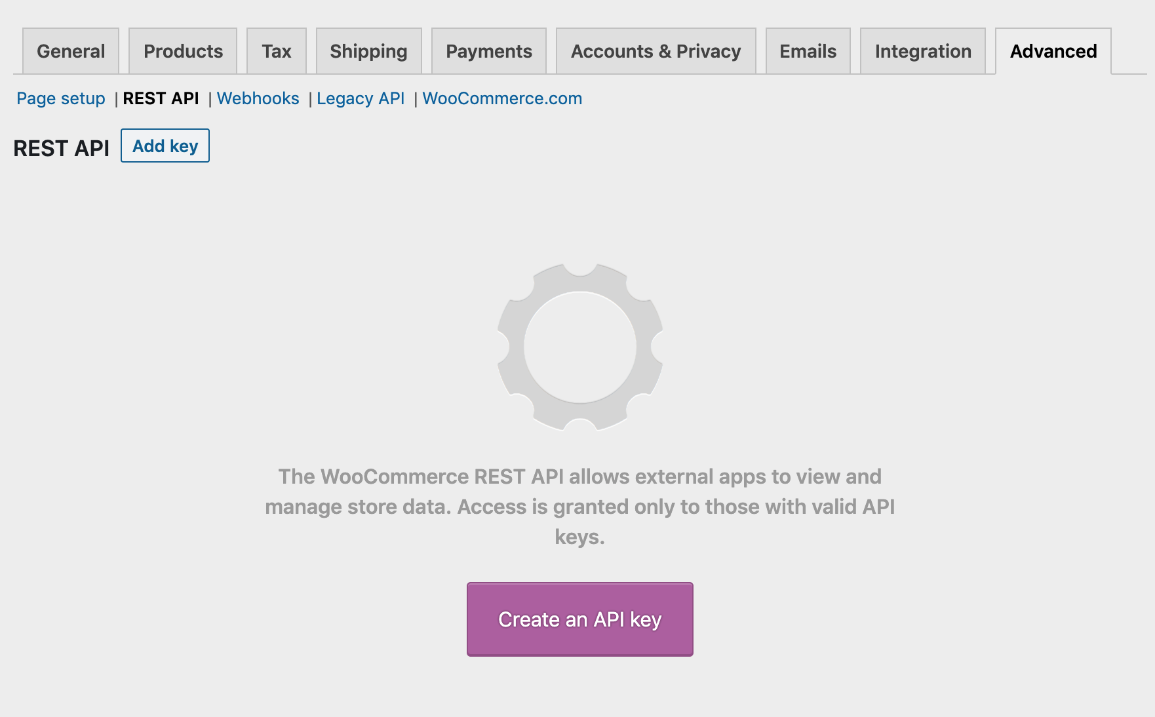Screen dimensions: 1155x717
Task: Visit the WooCommerce.com section link
Action: pyautogui.click(x=502, y=98)
